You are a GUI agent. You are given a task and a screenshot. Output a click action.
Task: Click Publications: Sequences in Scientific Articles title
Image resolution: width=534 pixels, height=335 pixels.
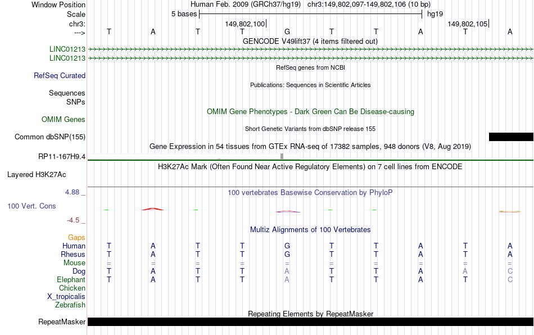click(310, 85)
